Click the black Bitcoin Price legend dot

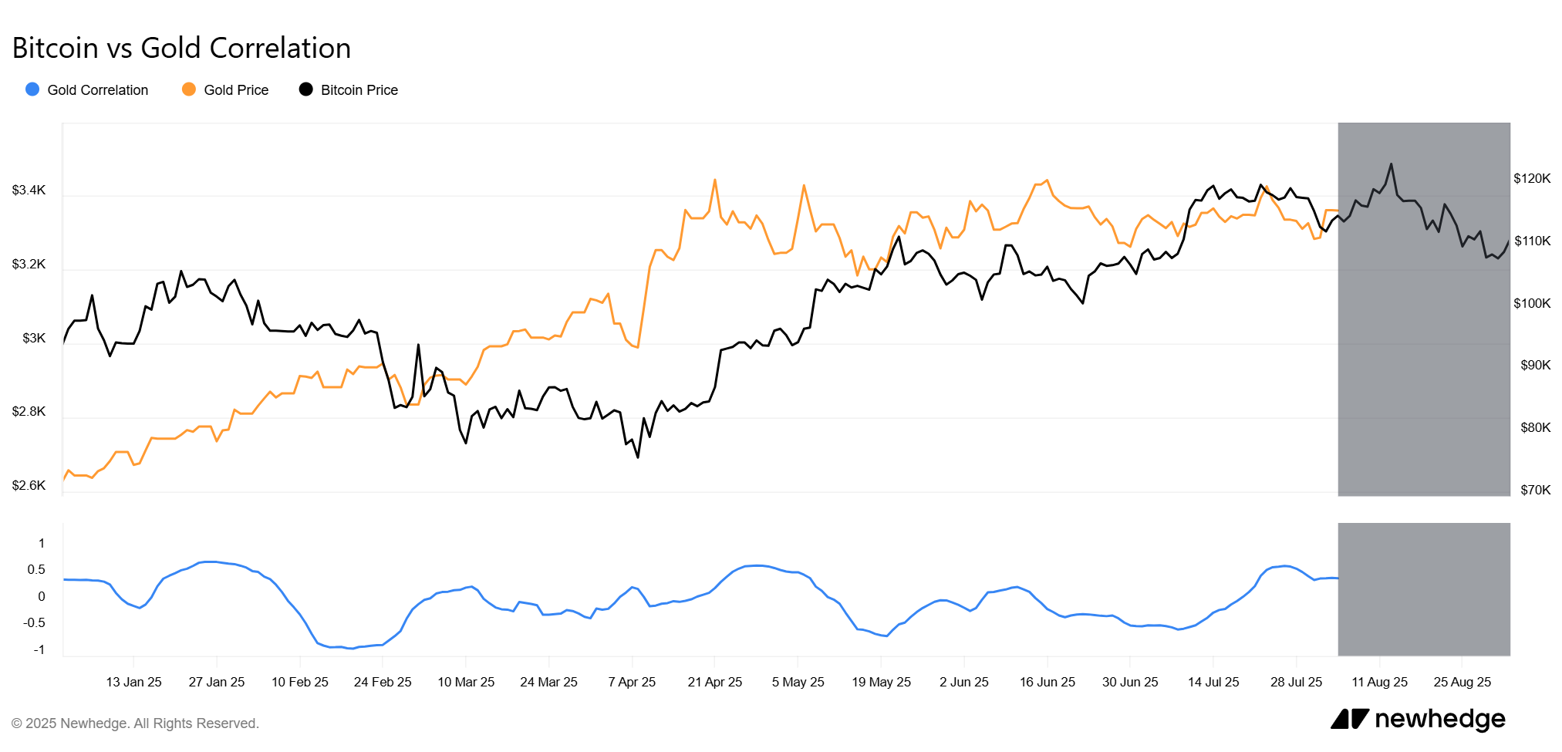(x=306, y=89)
